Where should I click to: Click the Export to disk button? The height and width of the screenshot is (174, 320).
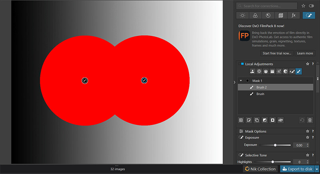[297, 169]
